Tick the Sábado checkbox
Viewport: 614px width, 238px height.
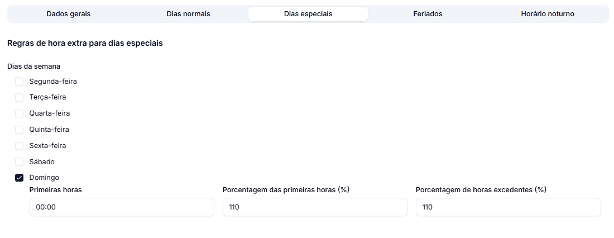(19, 162)
